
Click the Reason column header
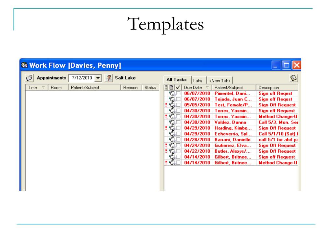[x=131, y=88]
